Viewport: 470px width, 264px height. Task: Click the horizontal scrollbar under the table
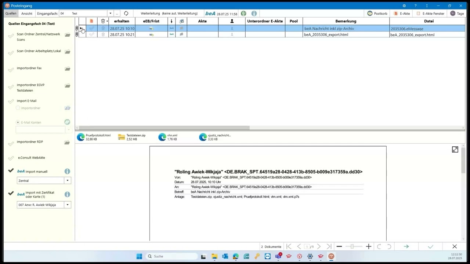click(164, 128)
